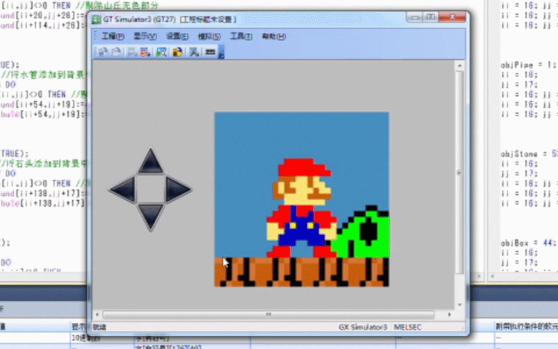Click the simulator horizontal scrollbar thumb
This screenshot has width=558, height=349.
269,315
